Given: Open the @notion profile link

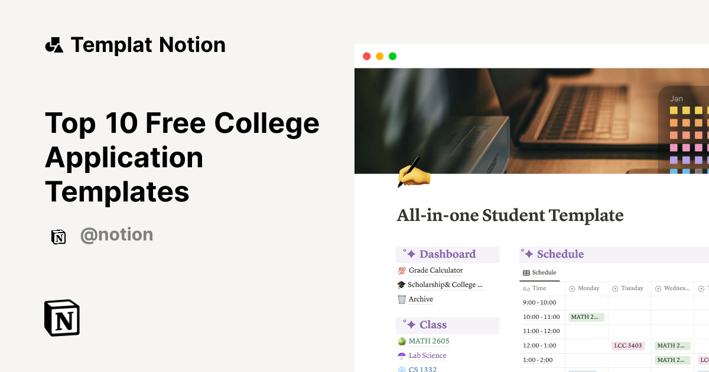Looking at the screenshot, I should pos(116,235).
